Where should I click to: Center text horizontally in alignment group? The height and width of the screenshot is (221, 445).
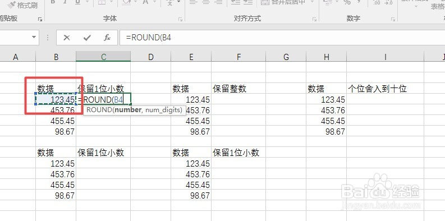206,2
